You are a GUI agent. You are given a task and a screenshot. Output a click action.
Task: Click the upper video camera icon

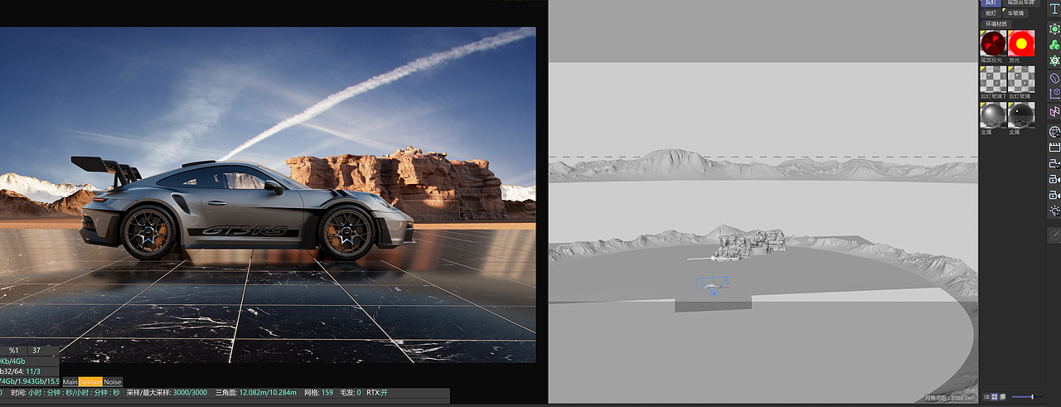1054,179
